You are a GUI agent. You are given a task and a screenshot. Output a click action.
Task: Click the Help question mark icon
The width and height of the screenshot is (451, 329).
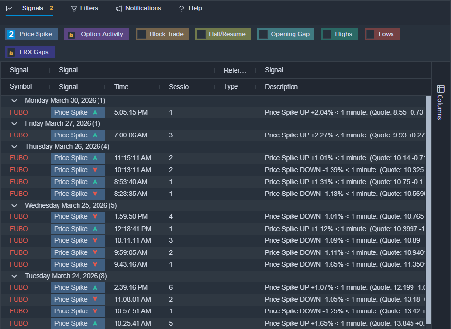click(x=181, y=8)
